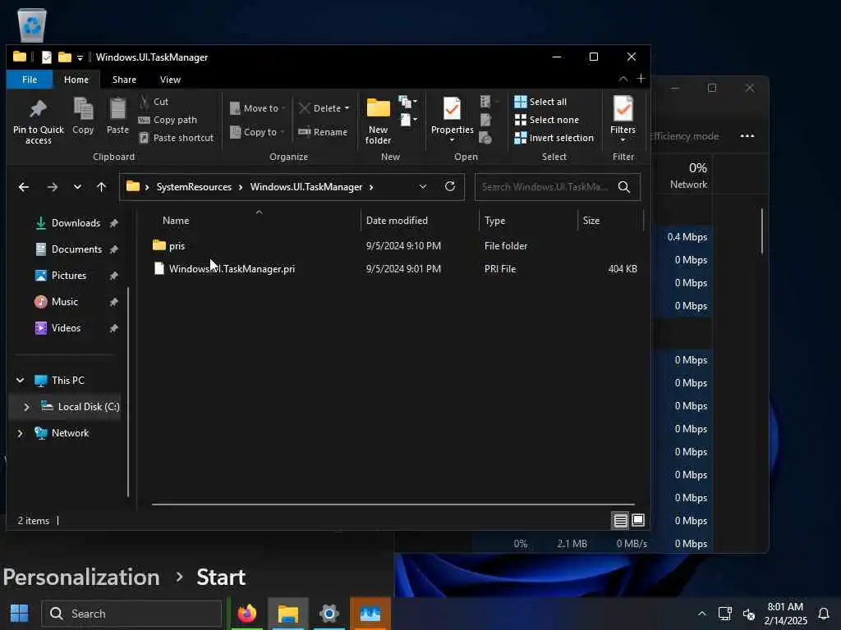Click Settings gear on taskbar
841x630 pixels.
coord(329,614)
